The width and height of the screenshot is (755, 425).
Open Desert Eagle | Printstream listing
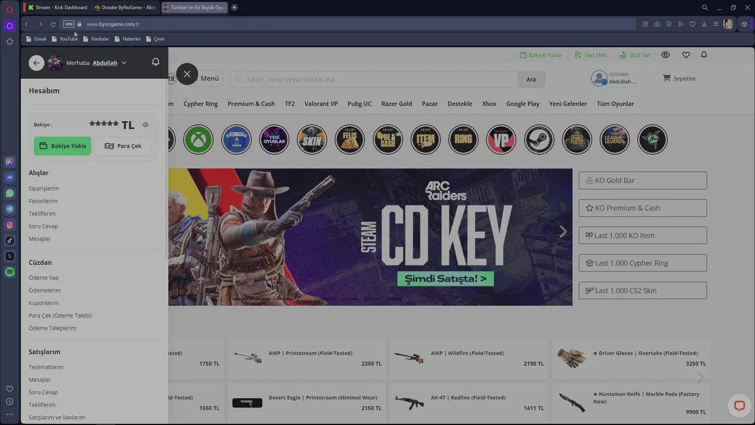[306, 403]
